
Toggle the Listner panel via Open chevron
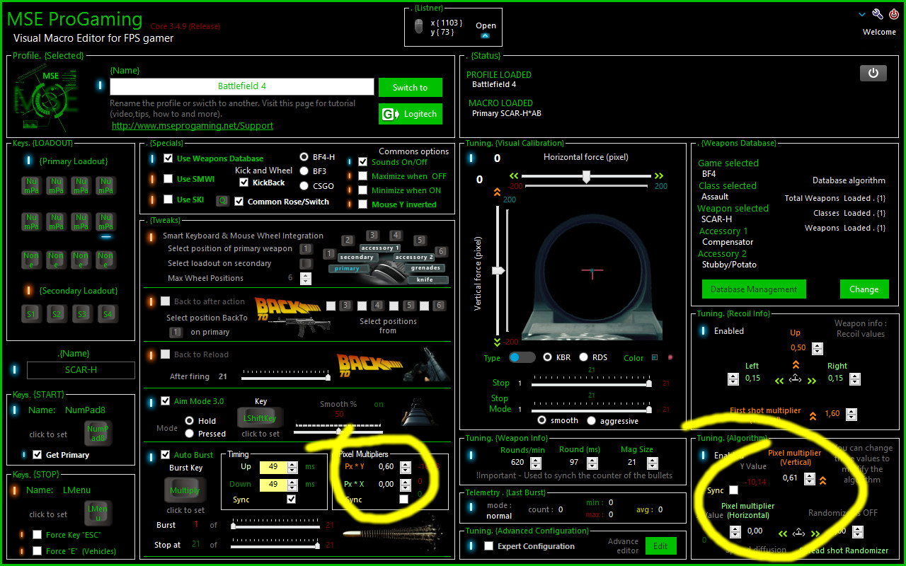pyautogui.click(x=486, y=35)
